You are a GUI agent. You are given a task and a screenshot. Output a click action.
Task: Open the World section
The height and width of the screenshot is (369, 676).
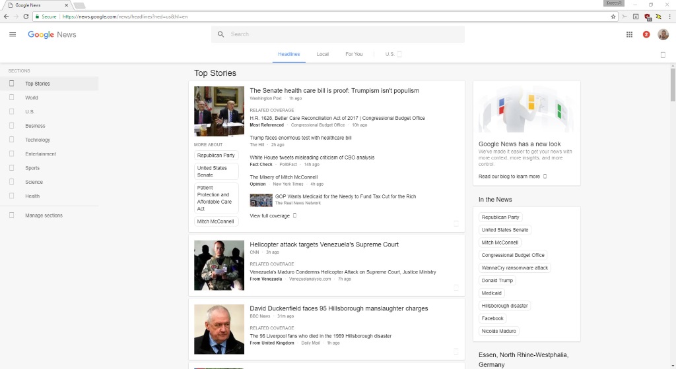point(49,98)
